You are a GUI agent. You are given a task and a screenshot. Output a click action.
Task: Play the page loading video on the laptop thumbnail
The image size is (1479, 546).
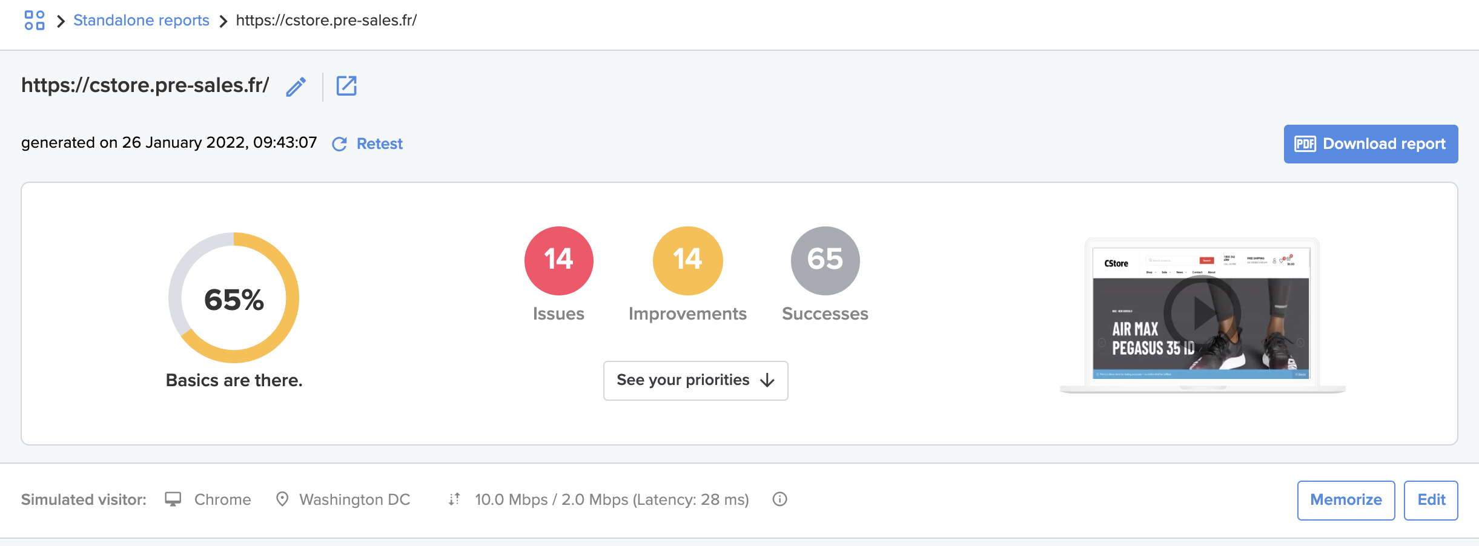pos(1202,312)
